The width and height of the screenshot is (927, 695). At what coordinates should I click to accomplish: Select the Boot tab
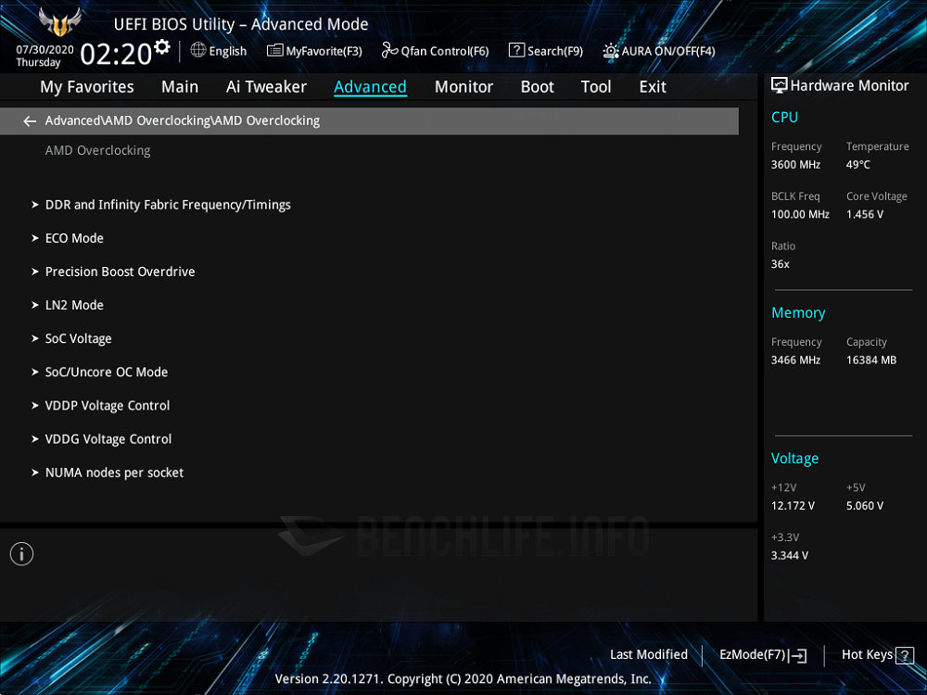[x=537, y=86]
